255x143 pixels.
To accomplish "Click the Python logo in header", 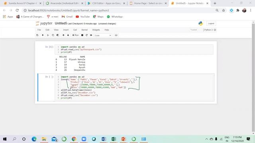I will coord(201,23).
